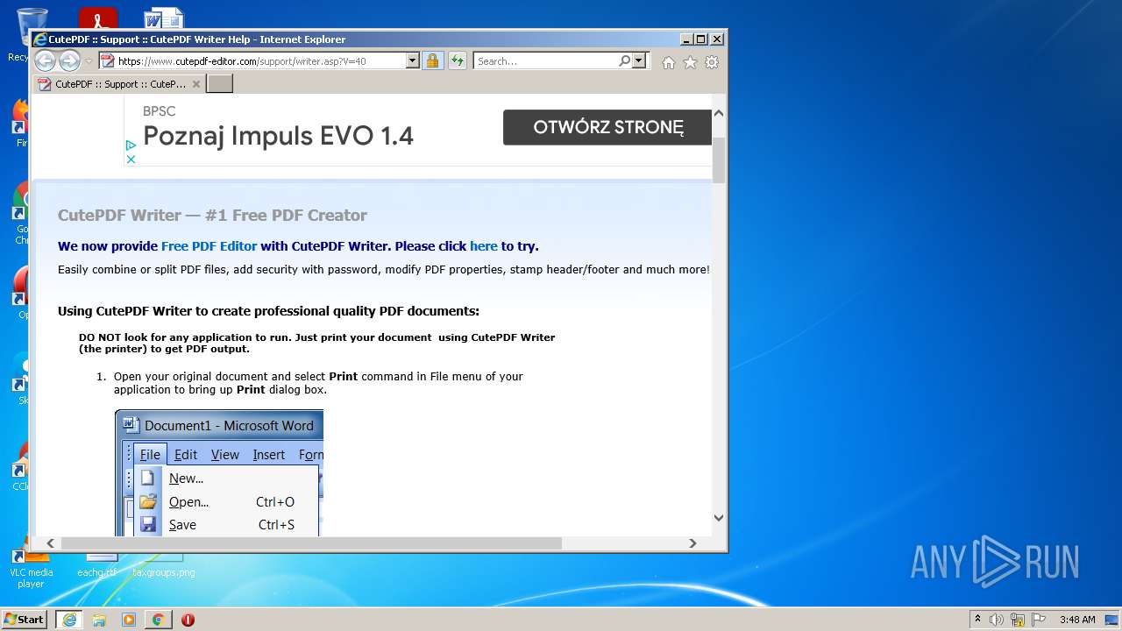Click the 'CutePDF Writer — #1 Free PDF Creator' heading
Viewport: 1122px width, 631px height.
click(212, 216)
